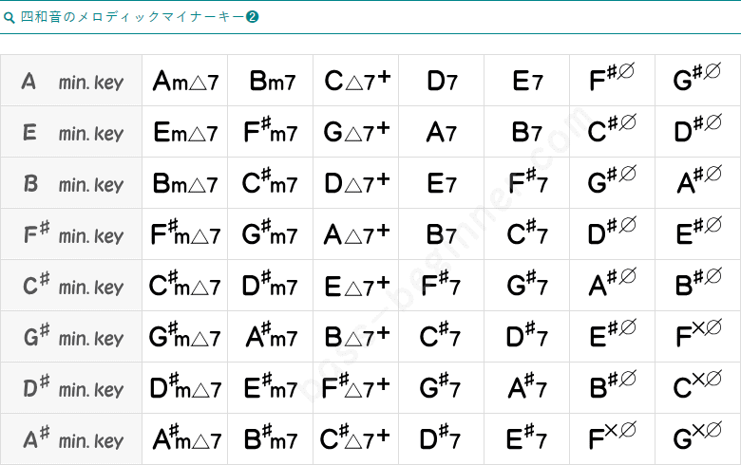Select the D7 chord in A minor row
741x465 pixels.
pyautogui.click(x=442, y=82)
